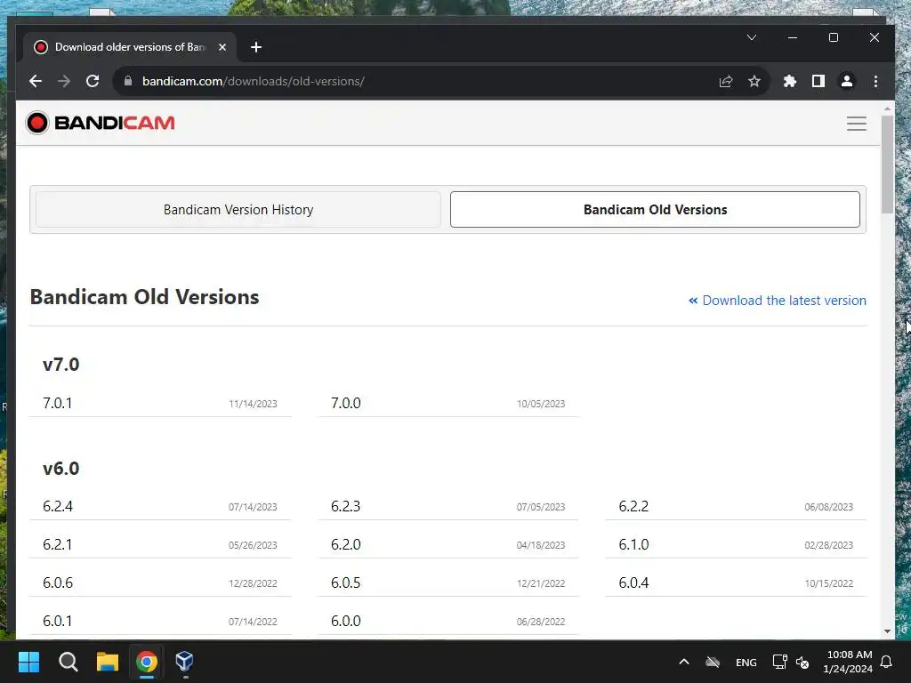The height and width of the screenshot is (683, 911).
Task: Open the Chrome side panel
Action: (x=818, y=81)
